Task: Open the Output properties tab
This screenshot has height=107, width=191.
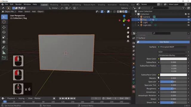Action: click(x=134, y=47)
